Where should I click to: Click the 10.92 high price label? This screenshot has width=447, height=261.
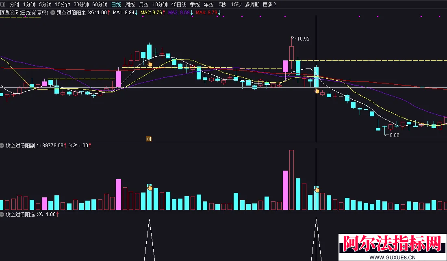(303, 39)
